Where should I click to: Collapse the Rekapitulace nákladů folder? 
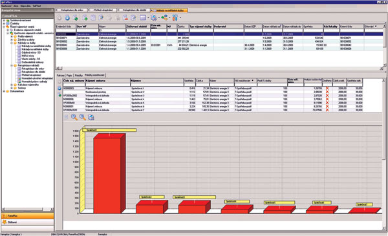[12, 65]
